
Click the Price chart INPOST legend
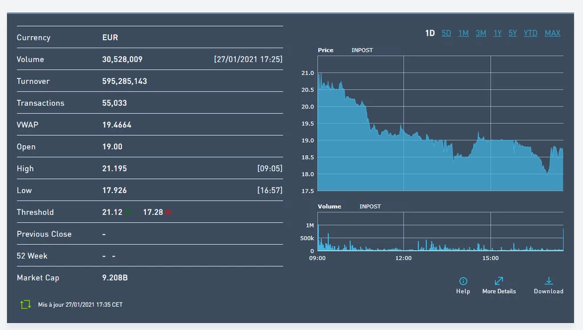pyautogui.click(x=362, y=50)
